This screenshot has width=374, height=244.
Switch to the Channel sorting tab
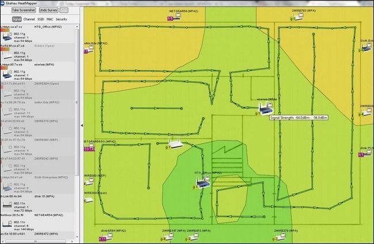pos(29,19)
